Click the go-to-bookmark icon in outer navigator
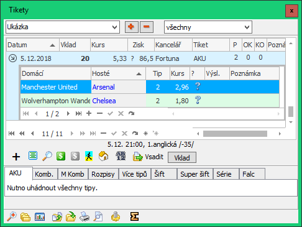This screenshot has width=302, height=227. (155, 133)
